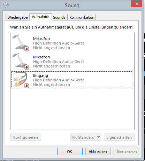145x161 pixels.
Task: Open the Als Standard dropdown arrow
Action: pyautogui.click(x=99, y=137)
